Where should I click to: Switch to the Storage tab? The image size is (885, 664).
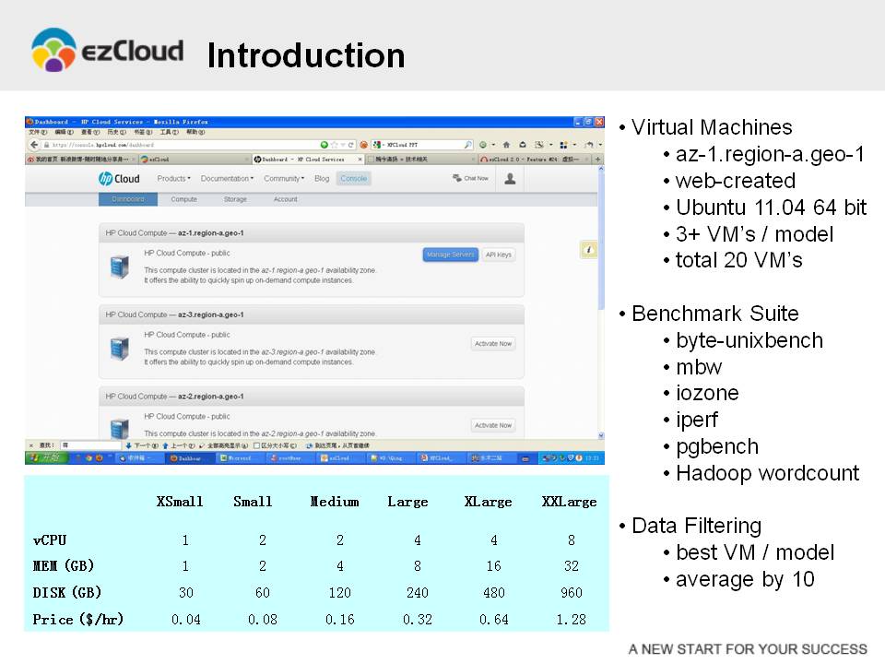[x=235, y=199]
